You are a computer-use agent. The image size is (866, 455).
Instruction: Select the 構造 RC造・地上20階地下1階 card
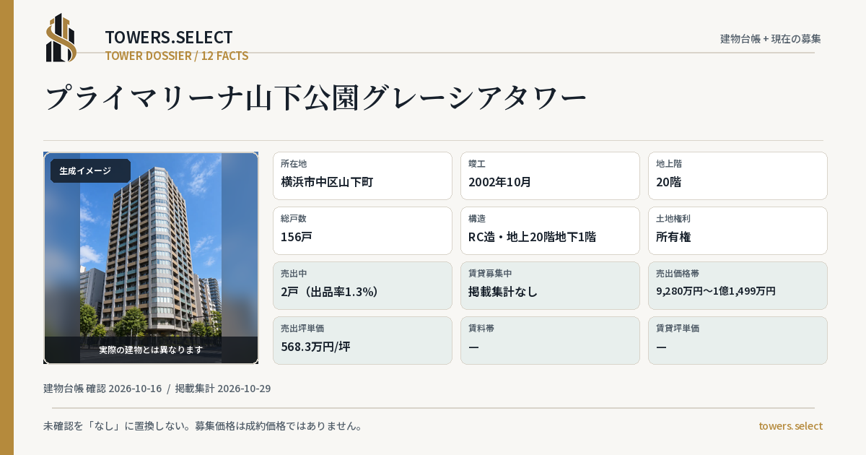[550, 230]
